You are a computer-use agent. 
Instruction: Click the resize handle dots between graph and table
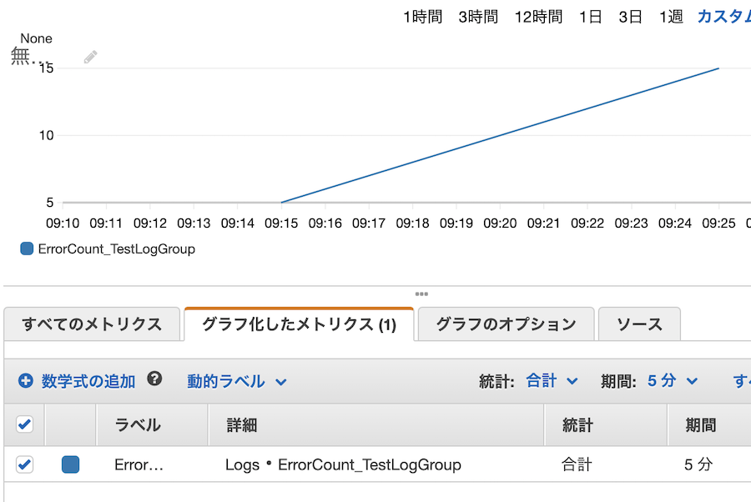pyautogui.click(x=421, y=294)
